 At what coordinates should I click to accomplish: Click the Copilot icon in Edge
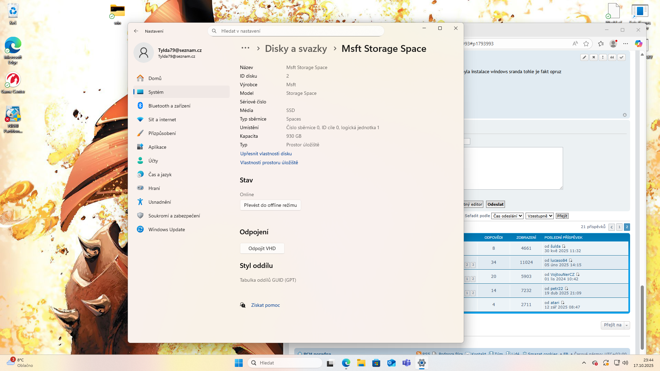tap(638, 44)
